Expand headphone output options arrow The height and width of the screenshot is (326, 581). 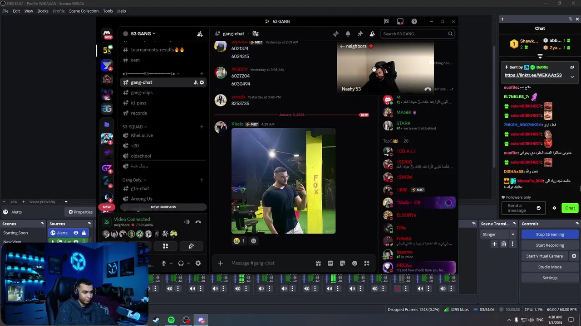(x=188, y=264)
